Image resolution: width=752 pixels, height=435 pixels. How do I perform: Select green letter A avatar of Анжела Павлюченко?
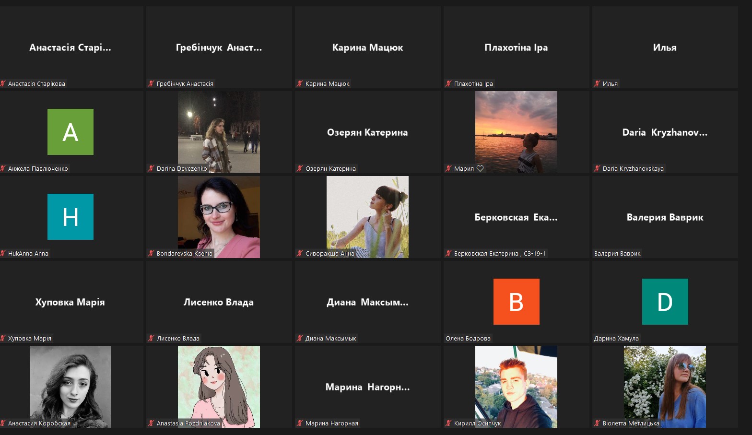[x=70, y=132]
